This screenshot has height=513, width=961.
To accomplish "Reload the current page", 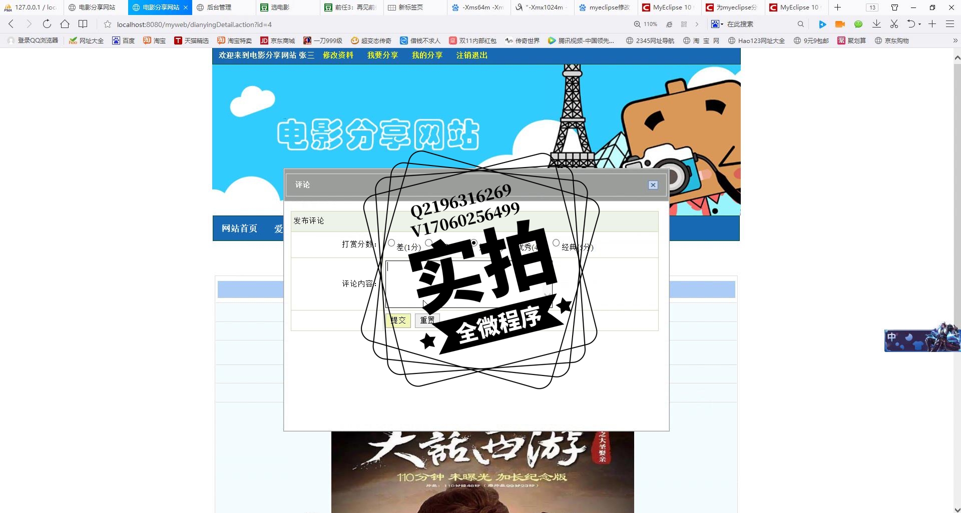I will coord(47,24).
